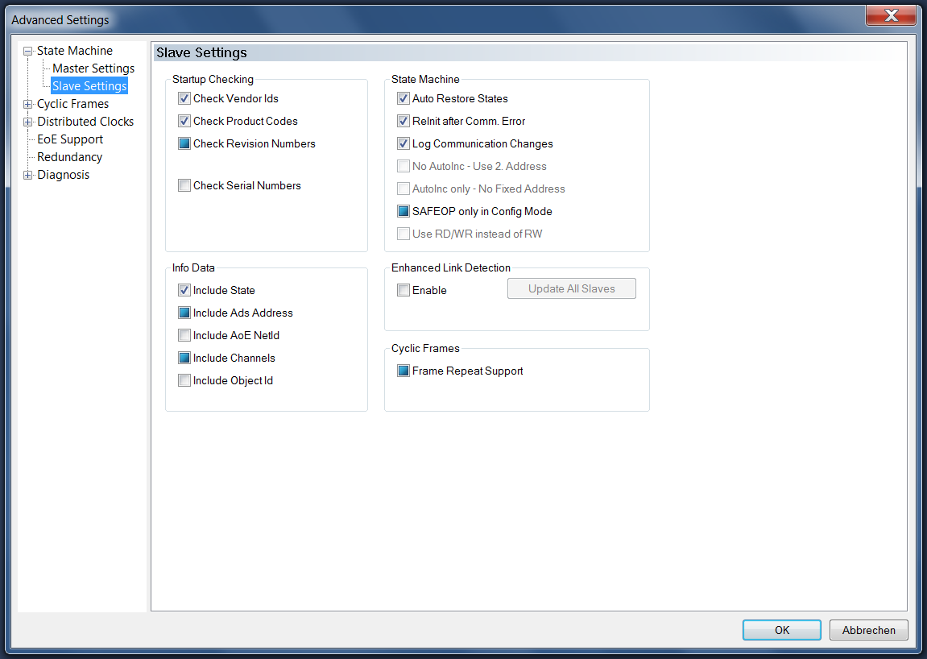Toggle Frame Repeat Support checkbox
927x659 pixels.
403,371
